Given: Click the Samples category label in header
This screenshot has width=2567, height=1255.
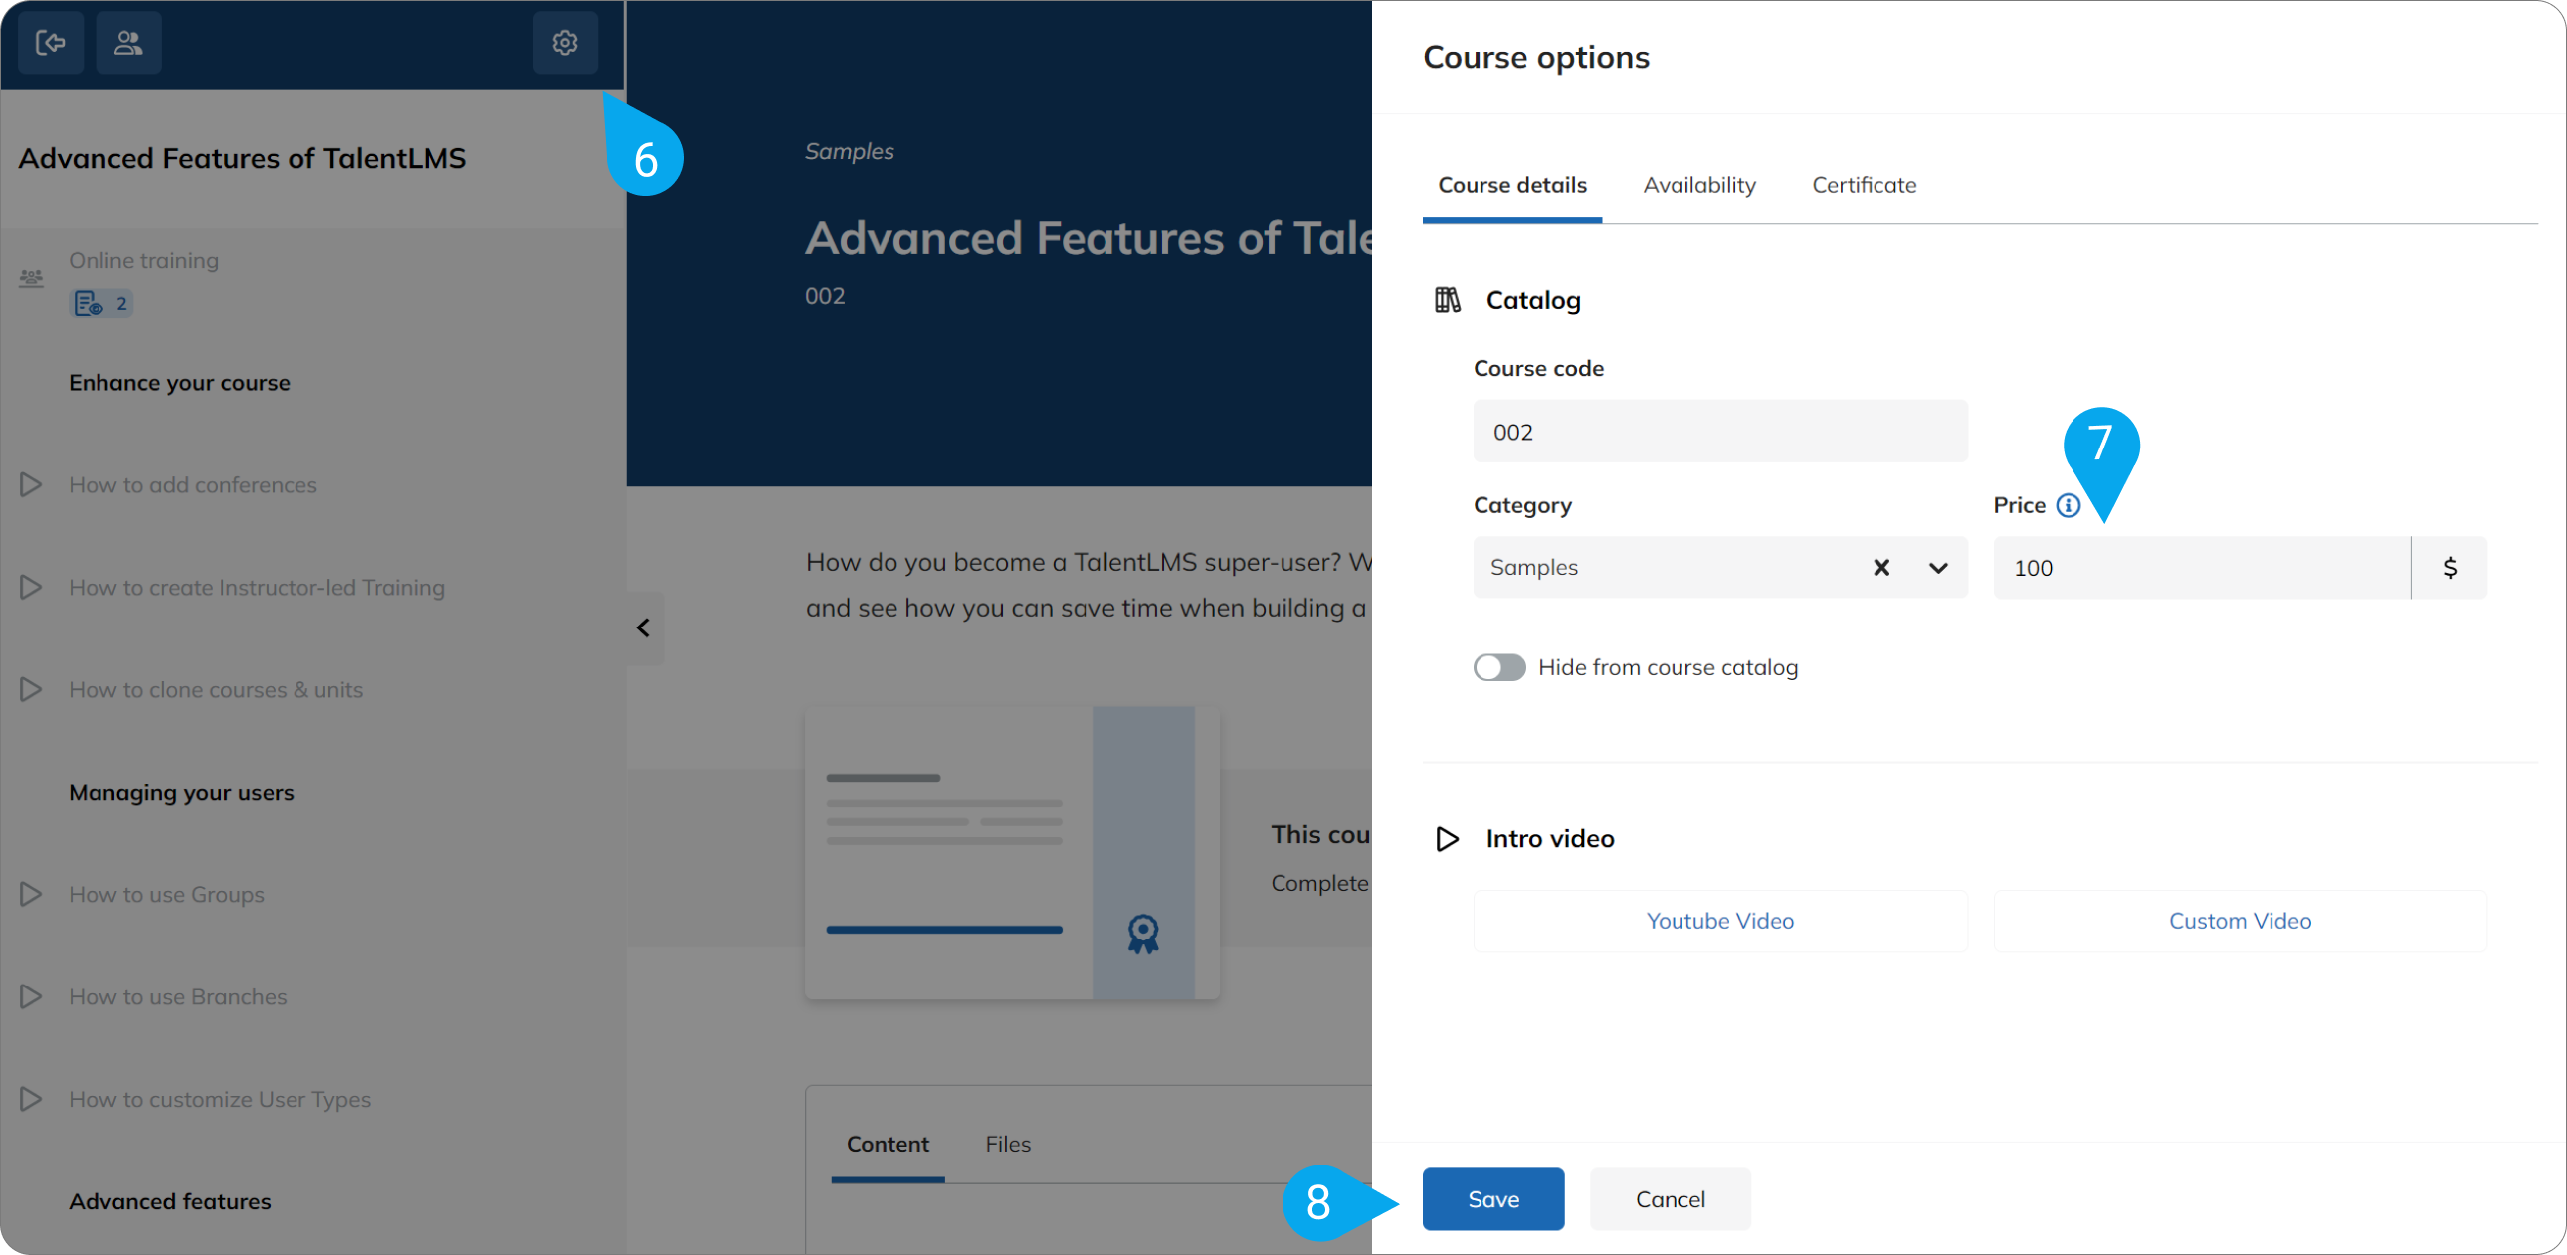Looking at the screenshot, I should (849, 151).
